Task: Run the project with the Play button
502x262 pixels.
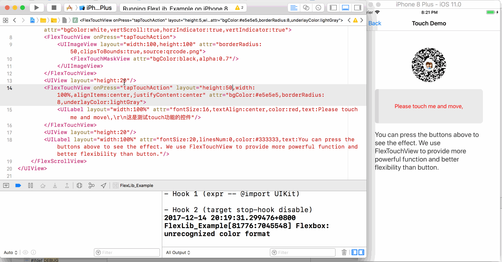Action: click(x=37, y=8)
